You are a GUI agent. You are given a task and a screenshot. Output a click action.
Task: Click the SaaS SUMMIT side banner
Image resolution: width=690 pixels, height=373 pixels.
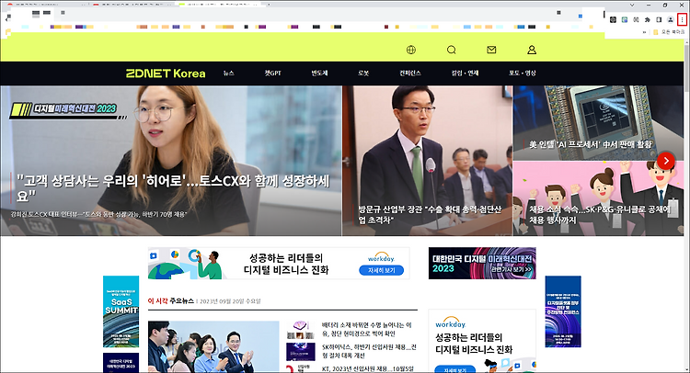[121, 311]
